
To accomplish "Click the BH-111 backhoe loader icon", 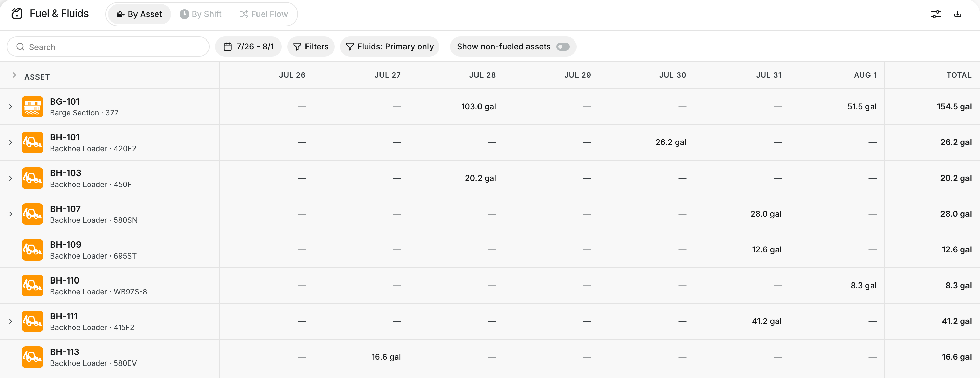I will 32,321.
